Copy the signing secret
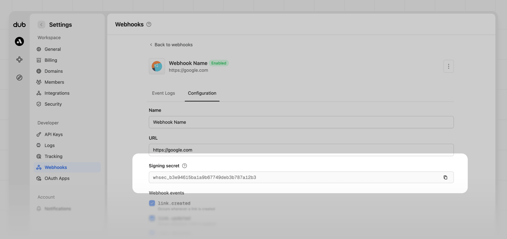507x239 pixels. 445,177
